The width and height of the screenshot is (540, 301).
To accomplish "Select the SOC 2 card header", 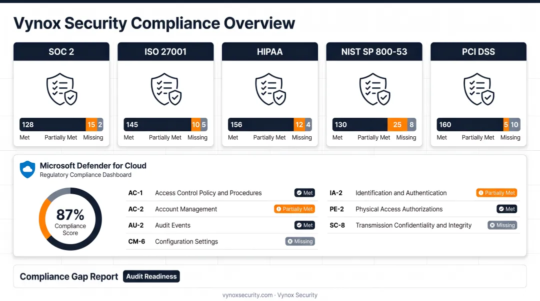I will click(61, 51).
